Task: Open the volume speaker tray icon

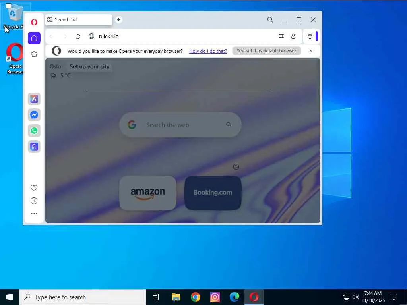Action: [x=356, y=297]
